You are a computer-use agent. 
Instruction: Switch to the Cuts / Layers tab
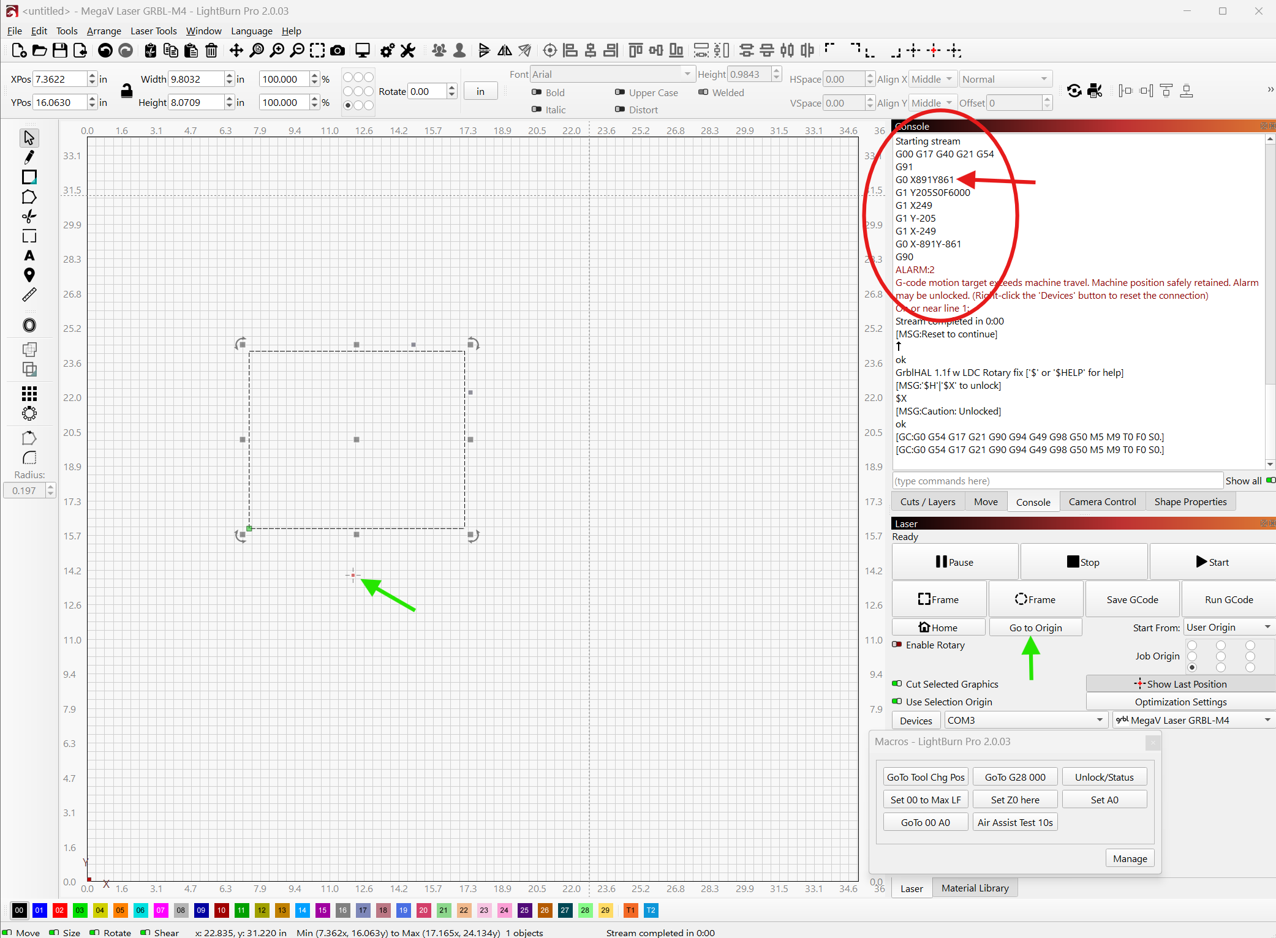click(927, 502)
